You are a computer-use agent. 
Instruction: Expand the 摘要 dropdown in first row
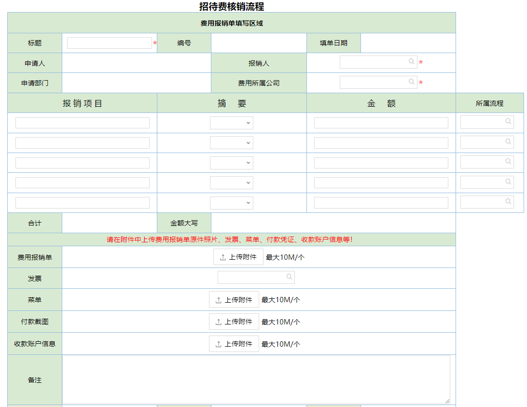pyautogui.click(x=232, y=123)
